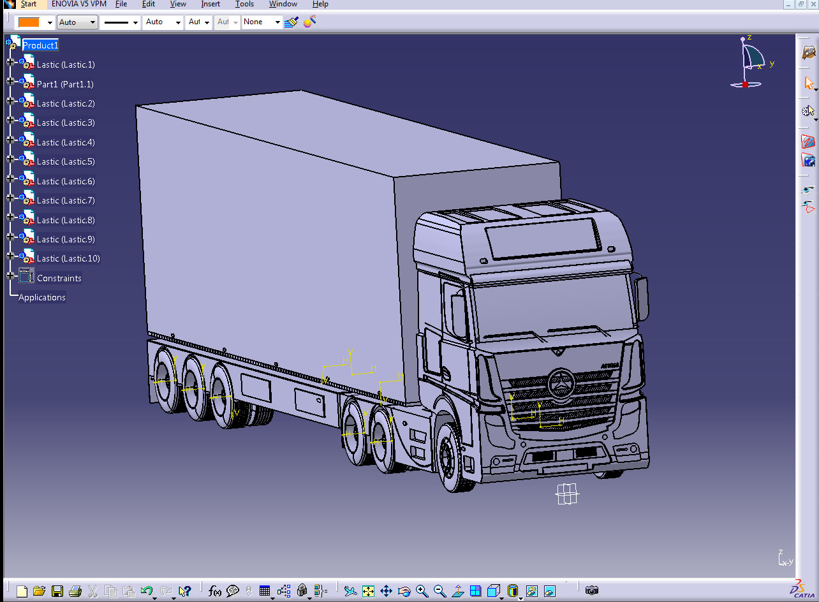Open the Edit menu

[149, 4]
